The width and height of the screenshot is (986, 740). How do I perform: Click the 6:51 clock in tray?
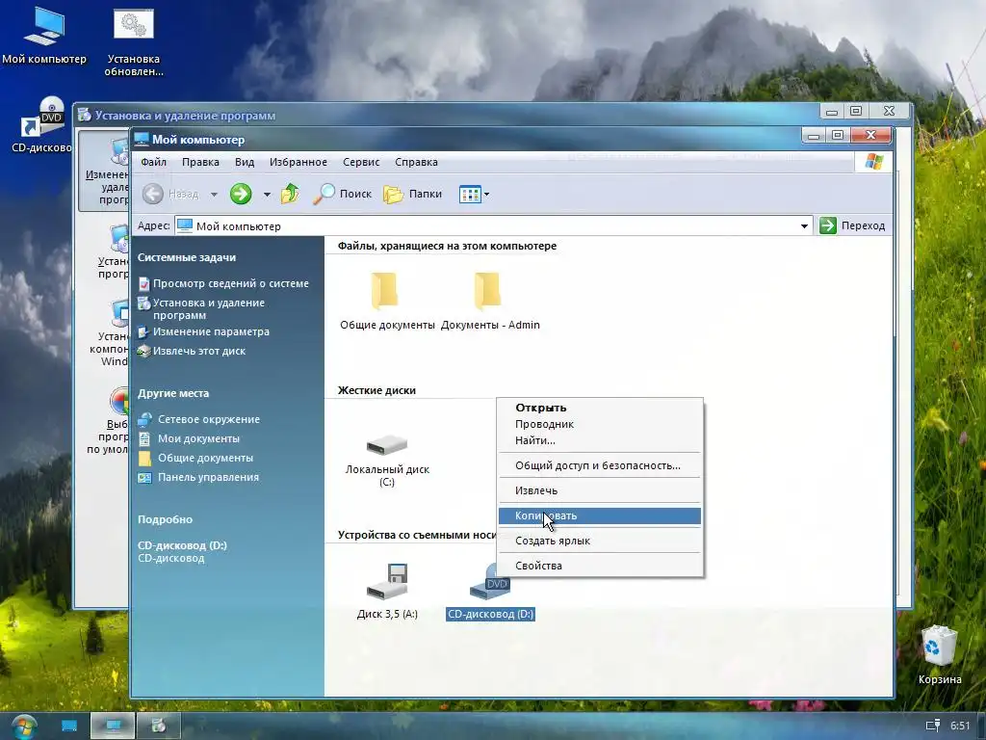coord(960,726)
